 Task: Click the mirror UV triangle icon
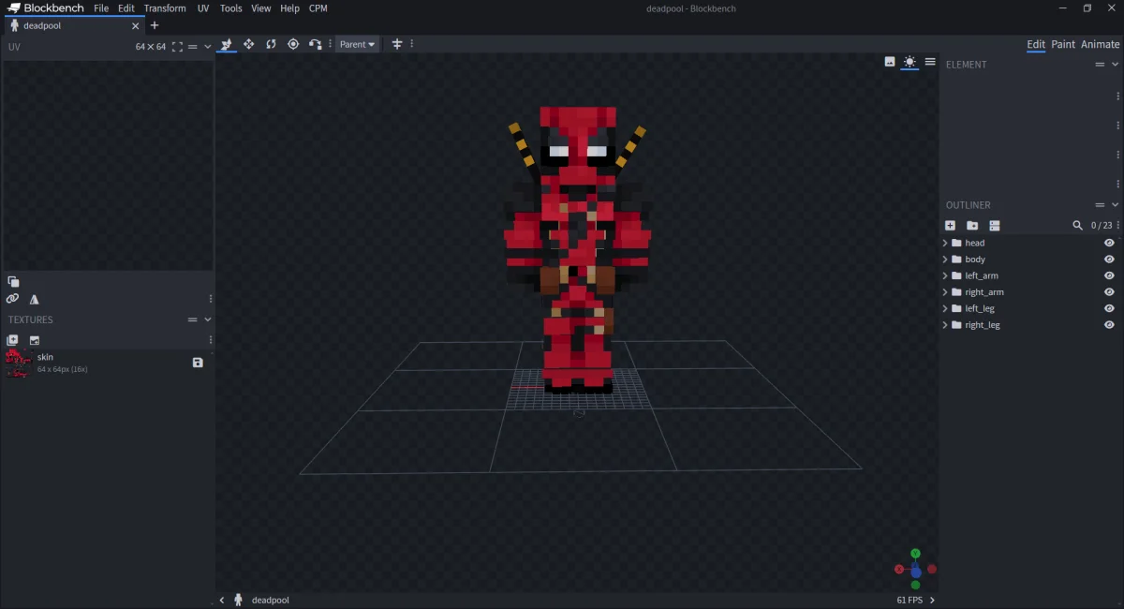point(35,299)
